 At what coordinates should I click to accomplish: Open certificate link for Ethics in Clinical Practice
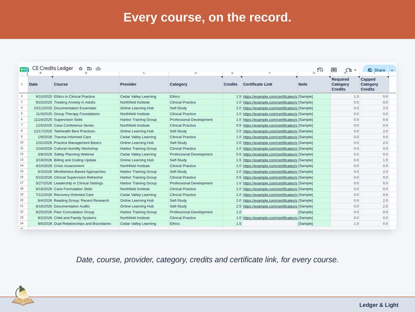tap(270, 96)
